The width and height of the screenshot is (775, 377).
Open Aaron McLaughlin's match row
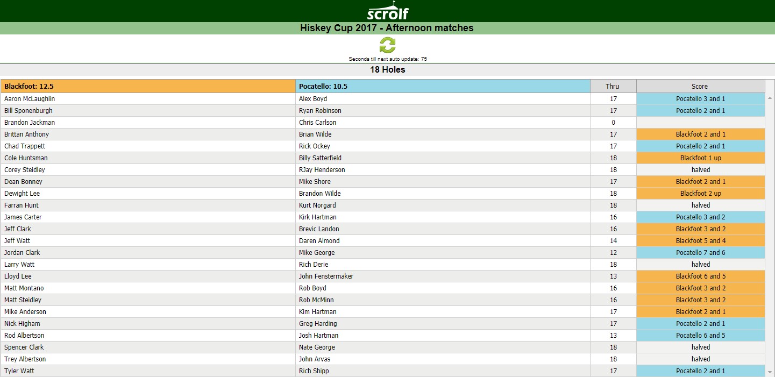383,99
